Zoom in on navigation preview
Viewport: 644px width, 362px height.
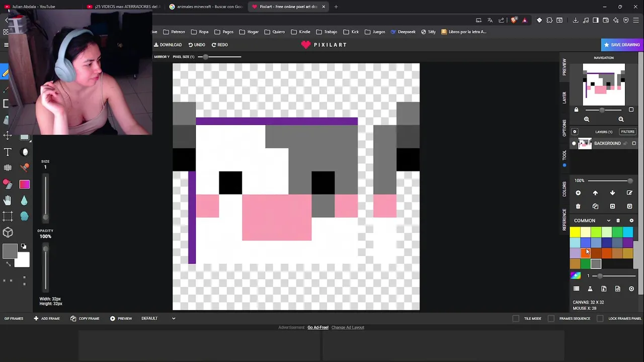pyautogui.click(x=587, y=119)
